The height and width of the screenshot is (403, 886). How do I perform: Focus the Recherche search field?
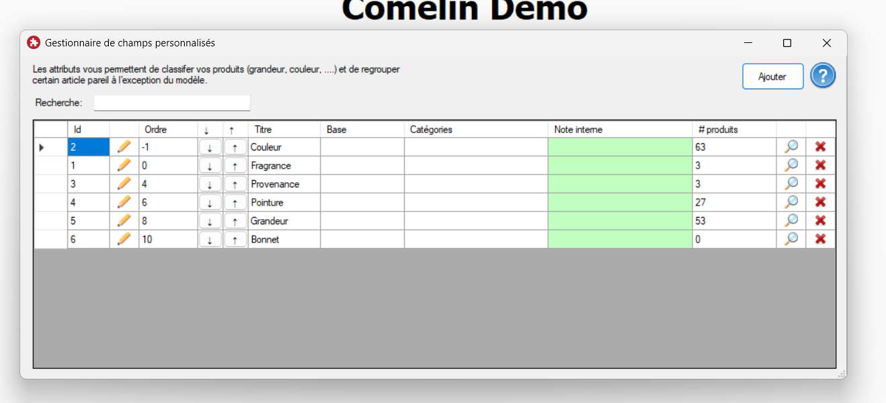172,103
